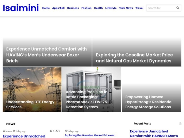This screenshot has height=138, width=184.
Task: Open News list post Experience Unmatched
Action: click(x=24, y=136)
